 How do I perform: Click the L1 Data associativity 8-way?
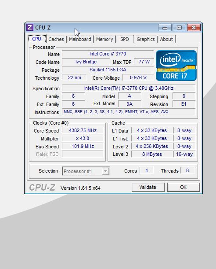pos(184,130)
